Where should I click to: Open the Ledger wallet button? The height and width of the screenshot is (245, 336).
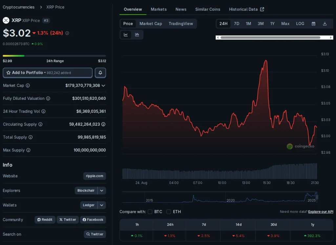[x=89, y=205]
